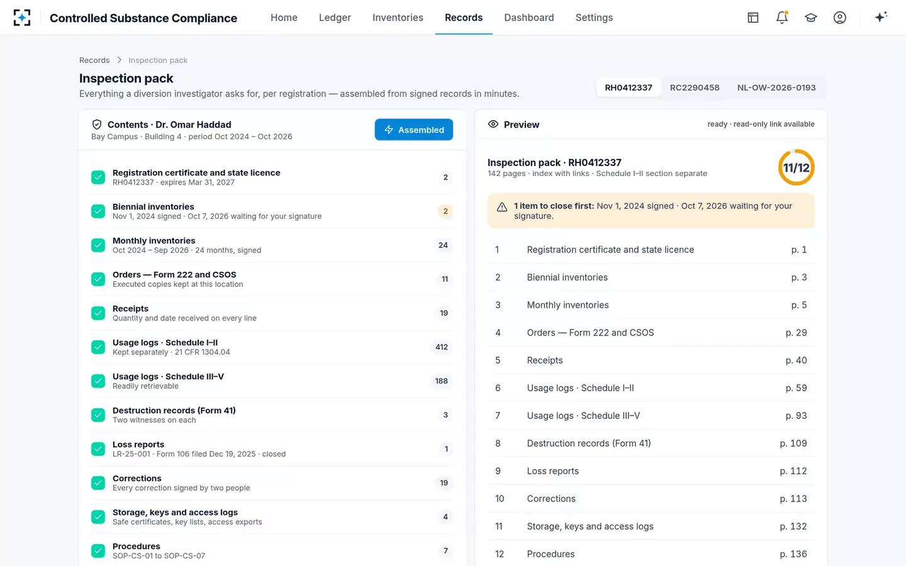Screen dimensions: 906x566
Task: Click 'ready · read-only link available' status
Action: [x=761, y=124]
